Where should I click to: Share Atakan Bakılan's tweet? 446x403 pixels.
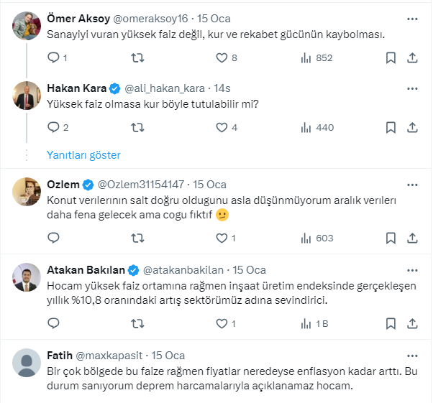point(412,324)
